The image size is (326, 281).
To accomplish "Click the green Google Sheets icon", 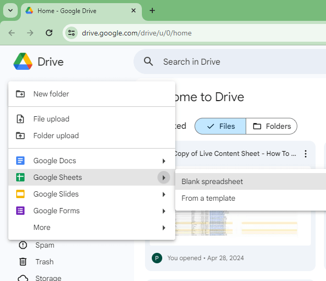I will [20, 177].
